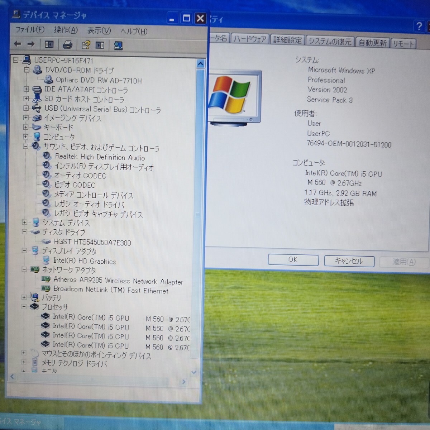Collapse the プロセッサ node

pyautogui.click(x=24, y=307)
